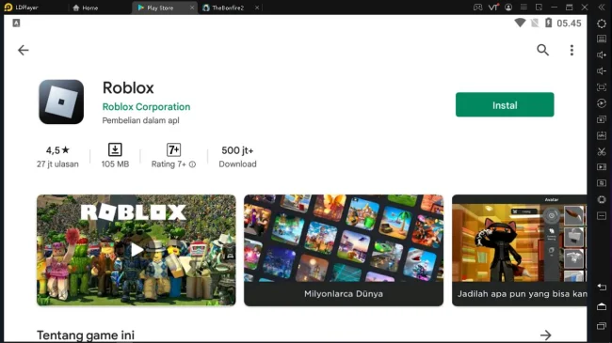Increase volume with sidebar speaker plus
The height and width of the screenshot is (343, 612).
[x=602, y=55]
